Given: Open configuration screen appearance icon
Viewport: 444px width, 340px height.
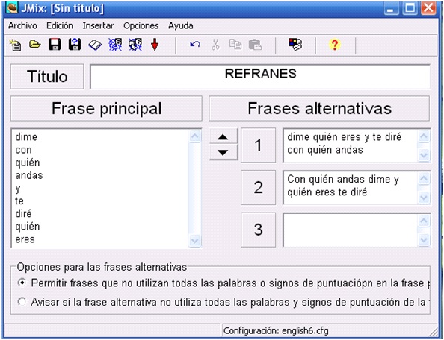Looking at the screenshot, I should tap(295, 45).
